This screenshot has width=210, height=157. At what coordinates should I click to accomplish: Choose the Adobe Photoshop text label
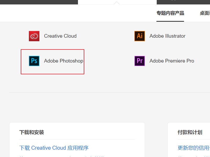click(64, 61)
